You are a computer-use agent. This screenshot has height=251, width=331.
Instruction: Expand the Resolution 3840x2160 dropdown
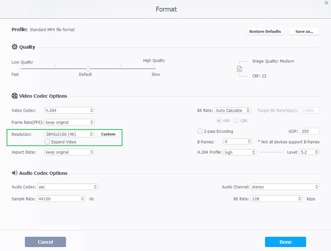pyautogui.click(x=69, y=134)
